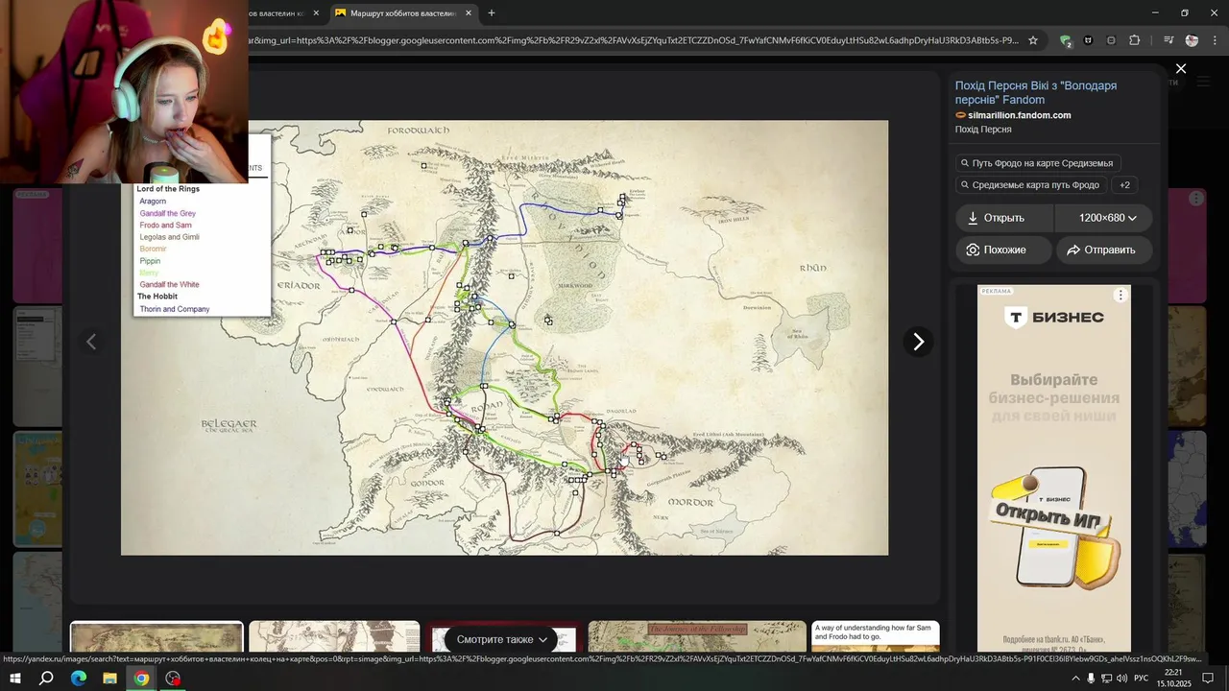Show the next image in the viewer
This screenshot has width=1229, height=691.
point(918,342)
